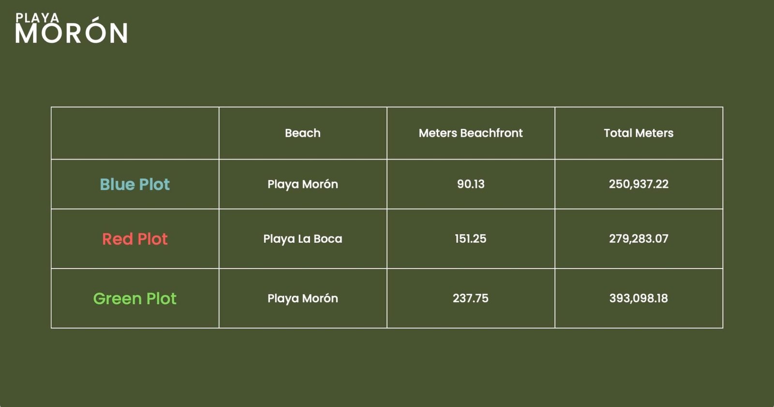Select the 393,098.18 total meters cell
Screen dimensions: 774x407
point(638,298)
